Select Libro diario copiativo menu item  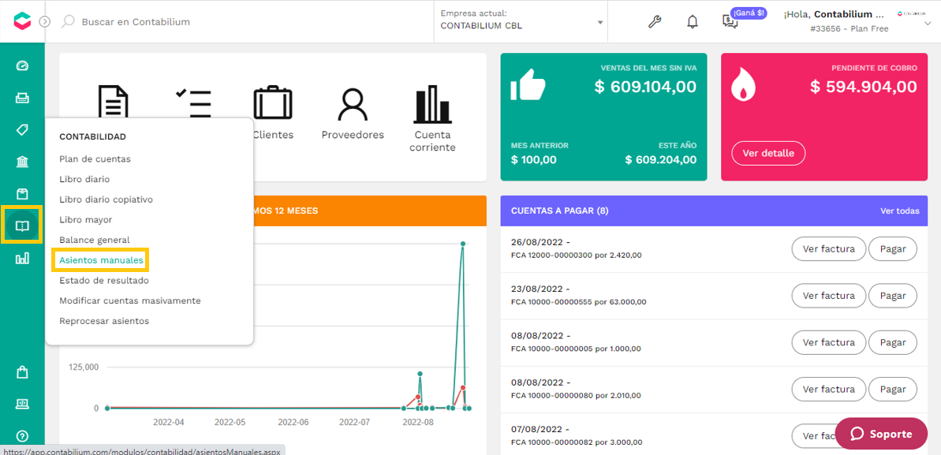(x=106, y=200)
